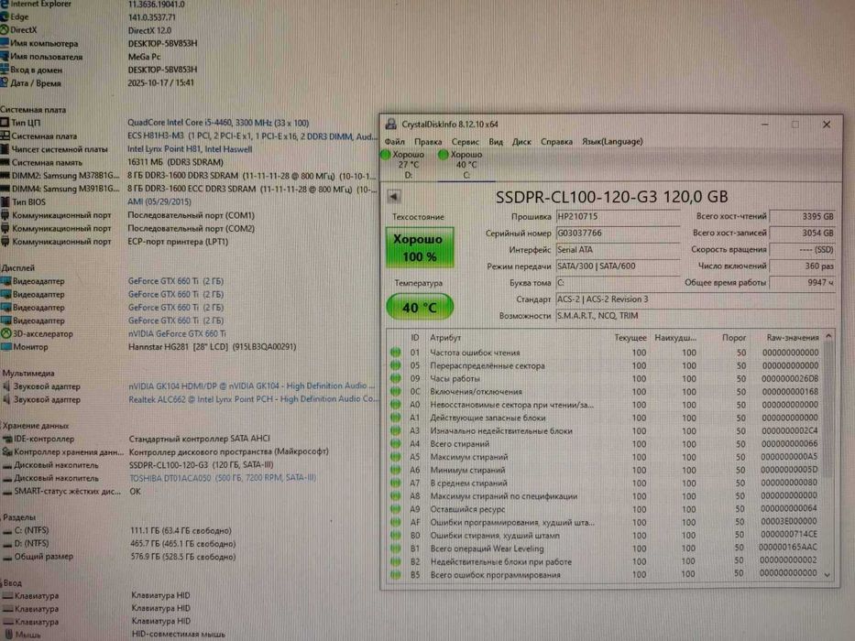This screenshot has height=641, width=855.
Task: Open the Справка menu
Action: pyautogui.click(x=556, y=141)
